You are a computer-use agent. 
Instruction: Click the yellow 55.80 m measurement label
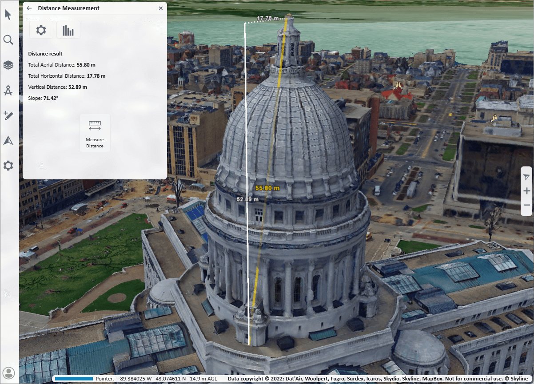(267, 188)
